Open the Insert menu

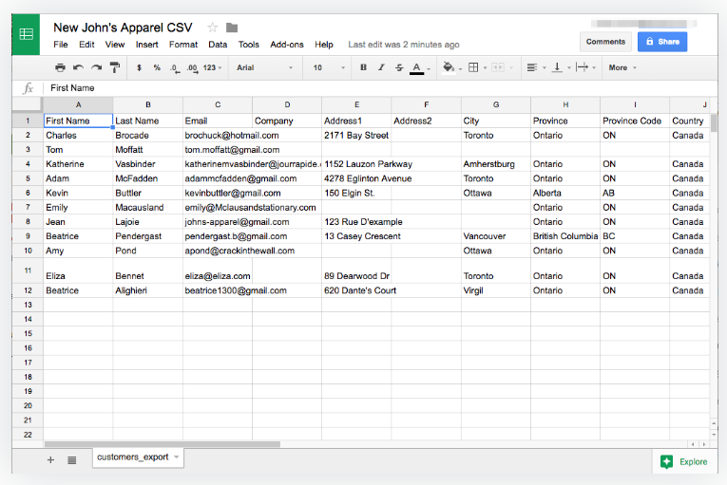(146, 45)
